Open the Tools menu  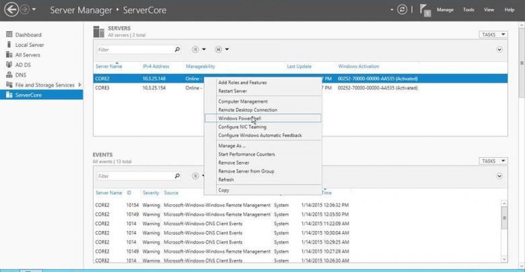pyautogui.click(x=468, y=9)
